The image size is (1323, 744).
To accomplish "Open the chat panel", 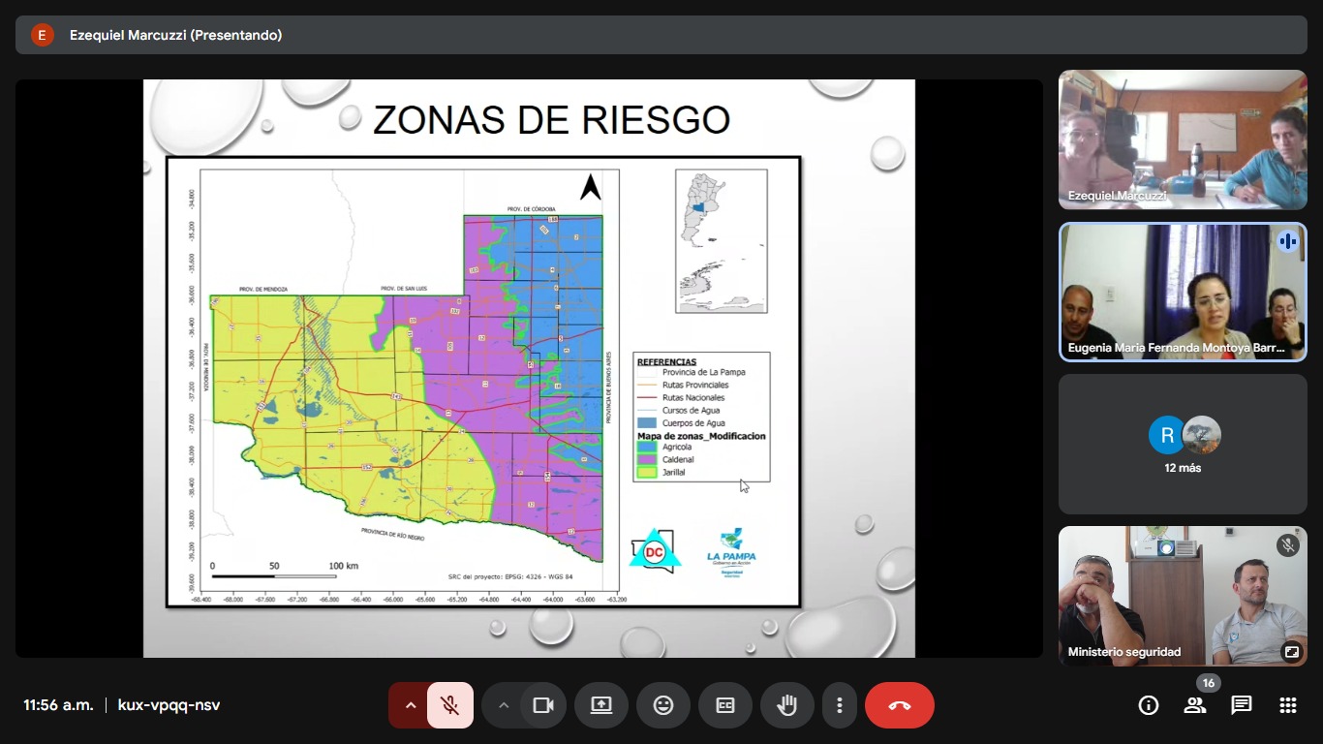I will coord(1242,705).
